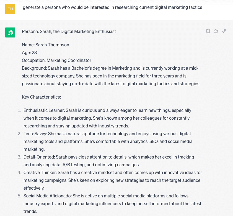Click the user prompt about generating a persona
The height and width of the screenshot is (216, 233).
coord(112,7)
